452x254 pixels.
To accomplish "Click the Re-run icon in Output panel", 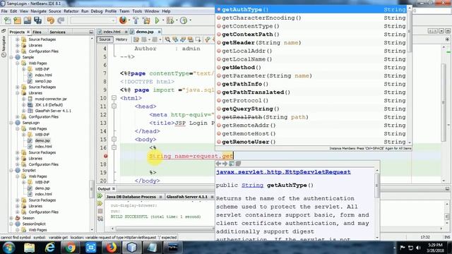I will [x=100, y=196].
